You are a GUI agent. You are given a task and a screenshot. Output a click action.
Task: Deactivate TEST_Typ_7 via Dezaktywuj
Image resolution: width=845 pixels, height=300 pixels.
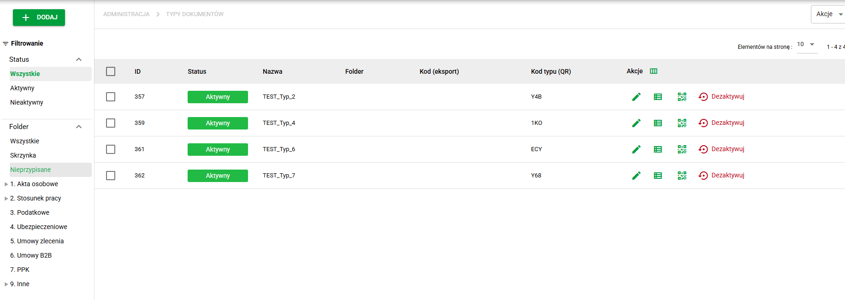coord(721,176)
